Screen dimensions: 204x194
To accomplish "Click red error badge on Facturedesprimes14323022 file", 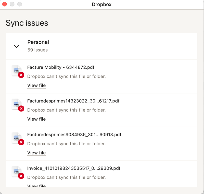I will pos(21,109).
